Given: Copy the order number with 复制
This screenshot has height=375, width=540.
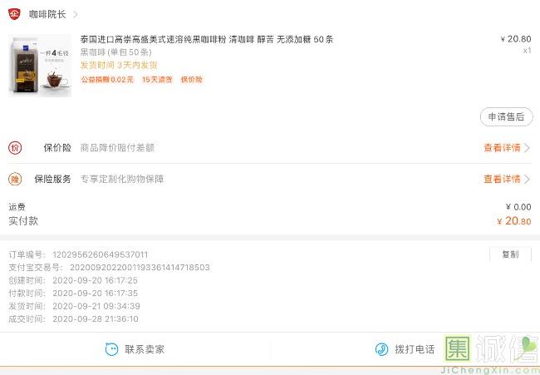Looking at the screenshot, I should [510, 254].
